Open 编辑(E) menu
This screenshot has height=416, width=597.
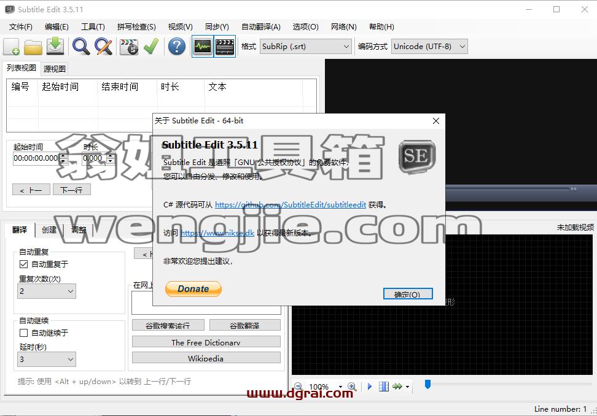pos(57,27)
